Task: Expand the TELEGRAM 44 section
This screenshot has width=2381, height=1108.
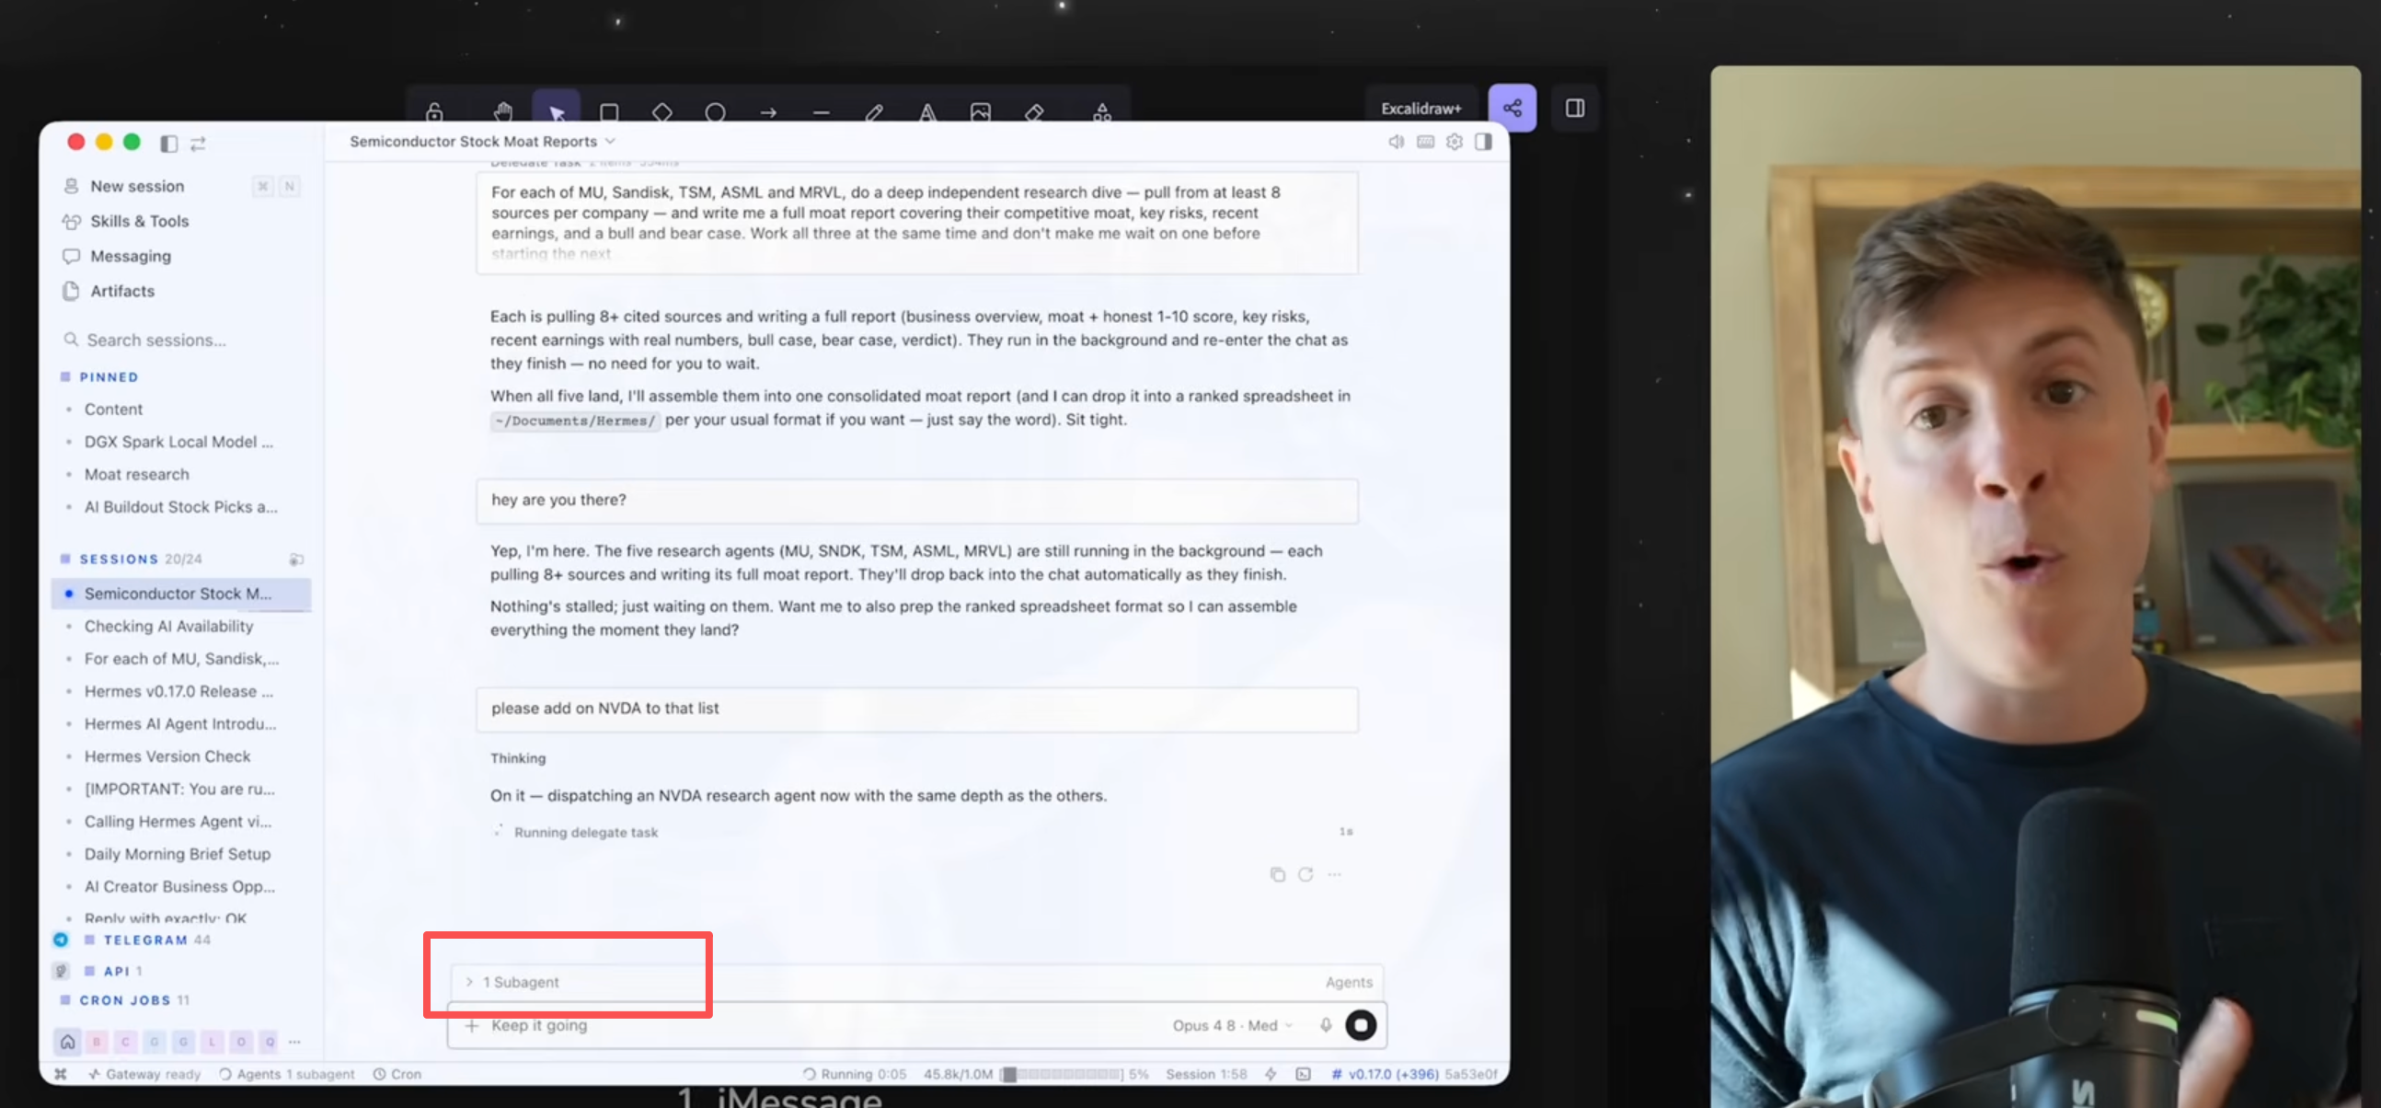Action: tap(148, 940)
